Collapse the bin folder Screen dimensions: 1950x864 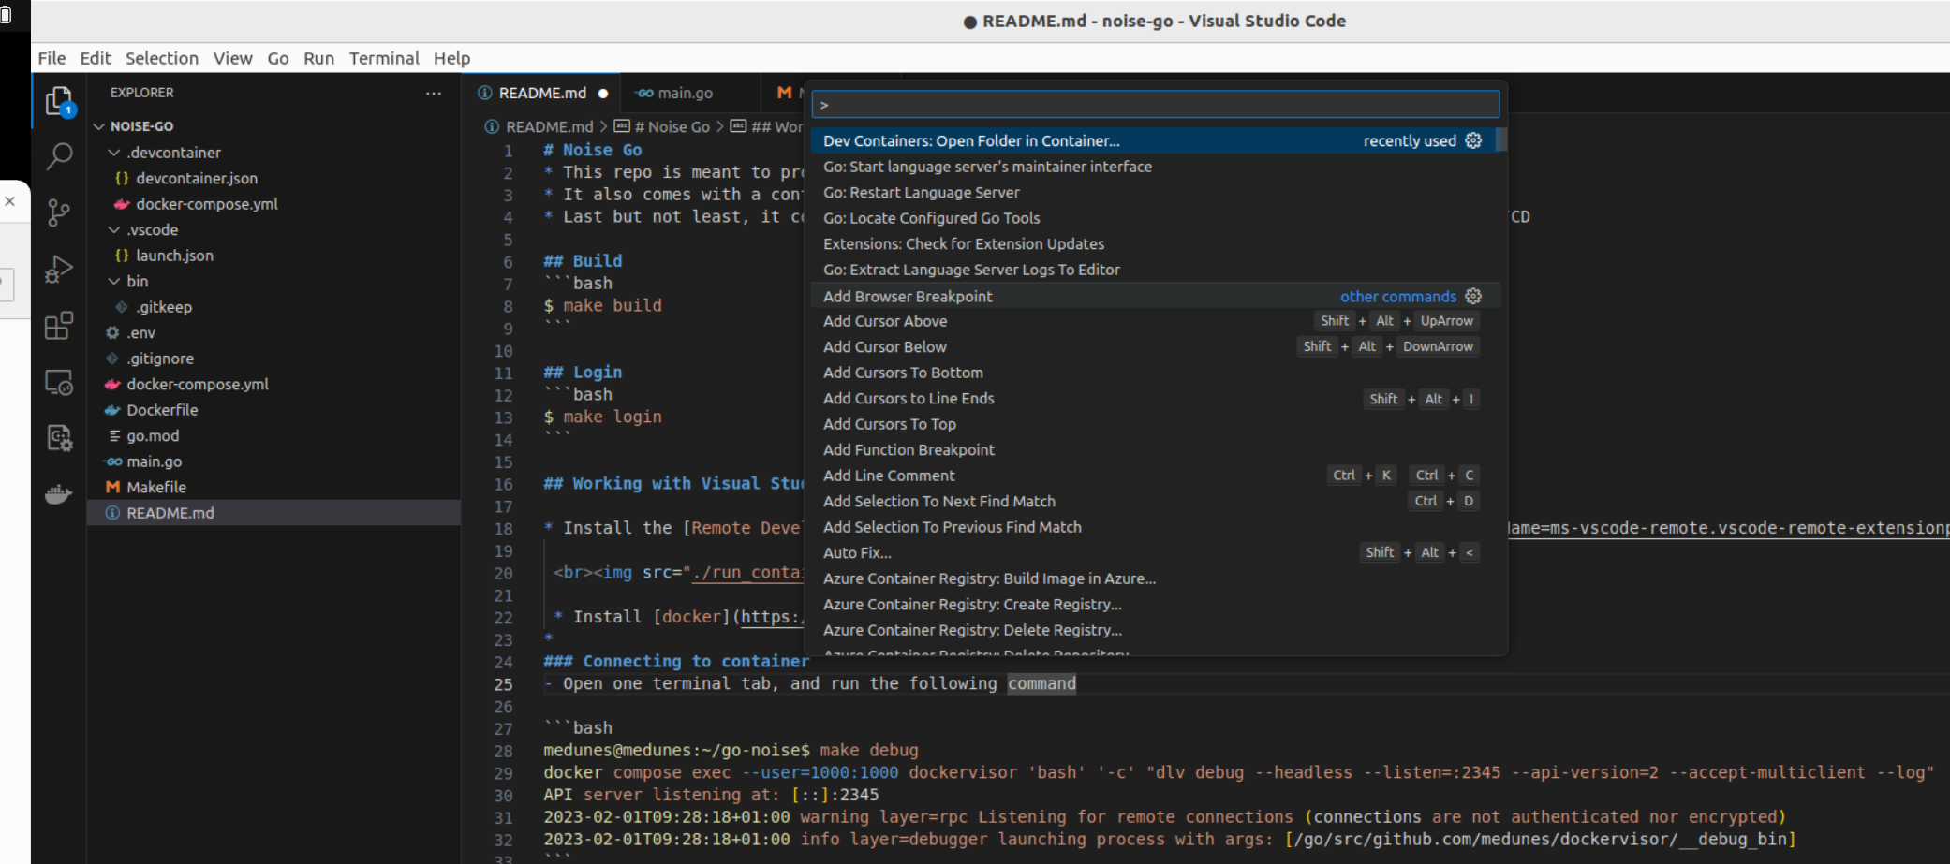[x=114, y=281]
